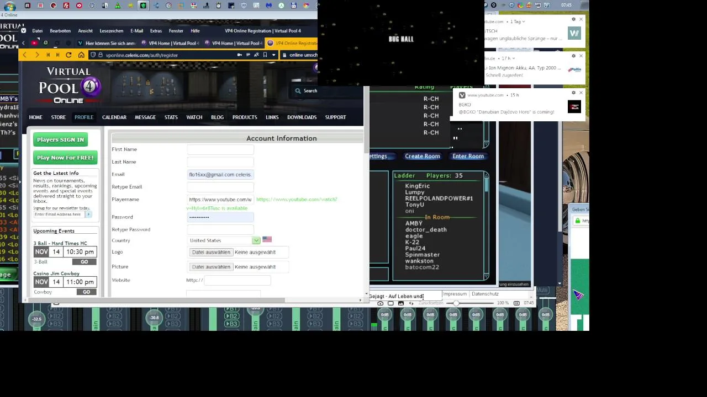Expand the '1 Tag' YouTube notification chevron
Screen dimensions: 707x397
pyautogui.click(x=524, y=22)
